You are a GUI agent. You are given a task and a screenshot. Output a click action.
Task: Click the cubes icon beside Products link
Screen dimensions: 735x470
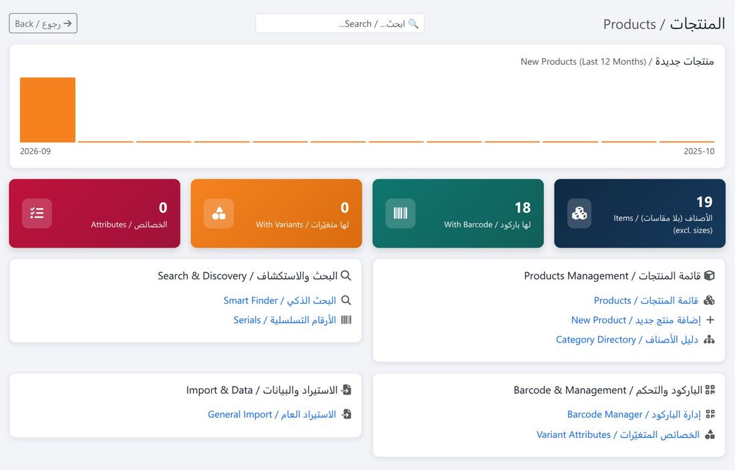click(x=709, y=300)
